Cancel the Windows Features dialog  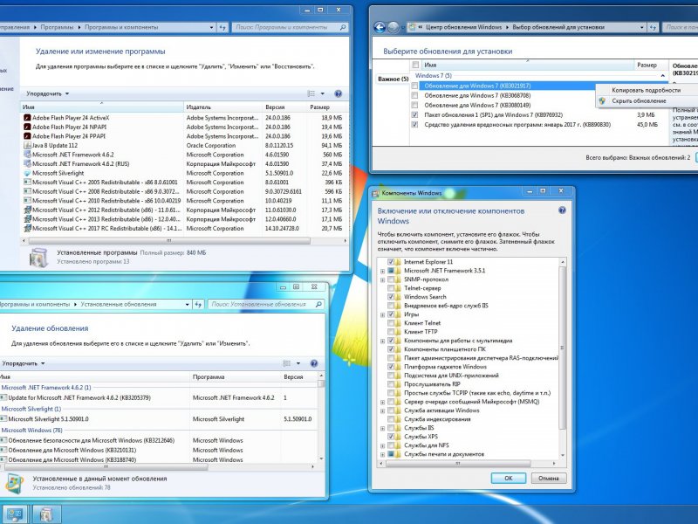click(549, 478)
